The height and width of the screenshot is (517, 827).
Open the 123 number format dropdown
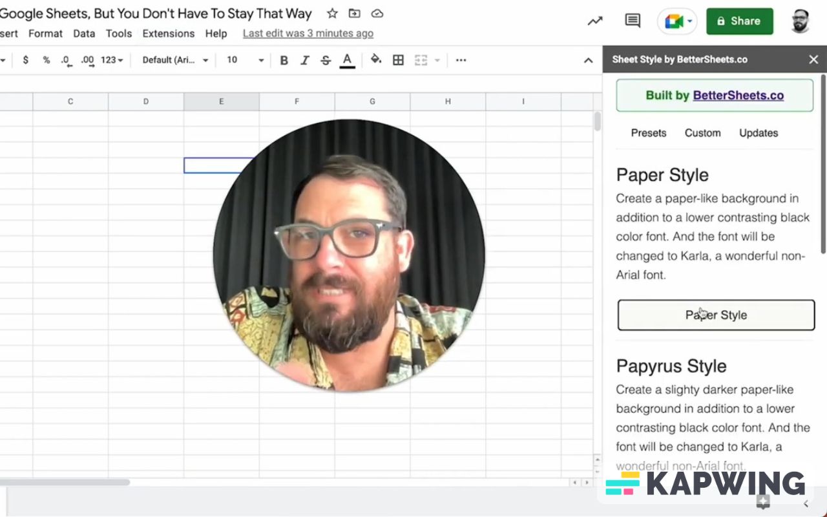point(112,60)
